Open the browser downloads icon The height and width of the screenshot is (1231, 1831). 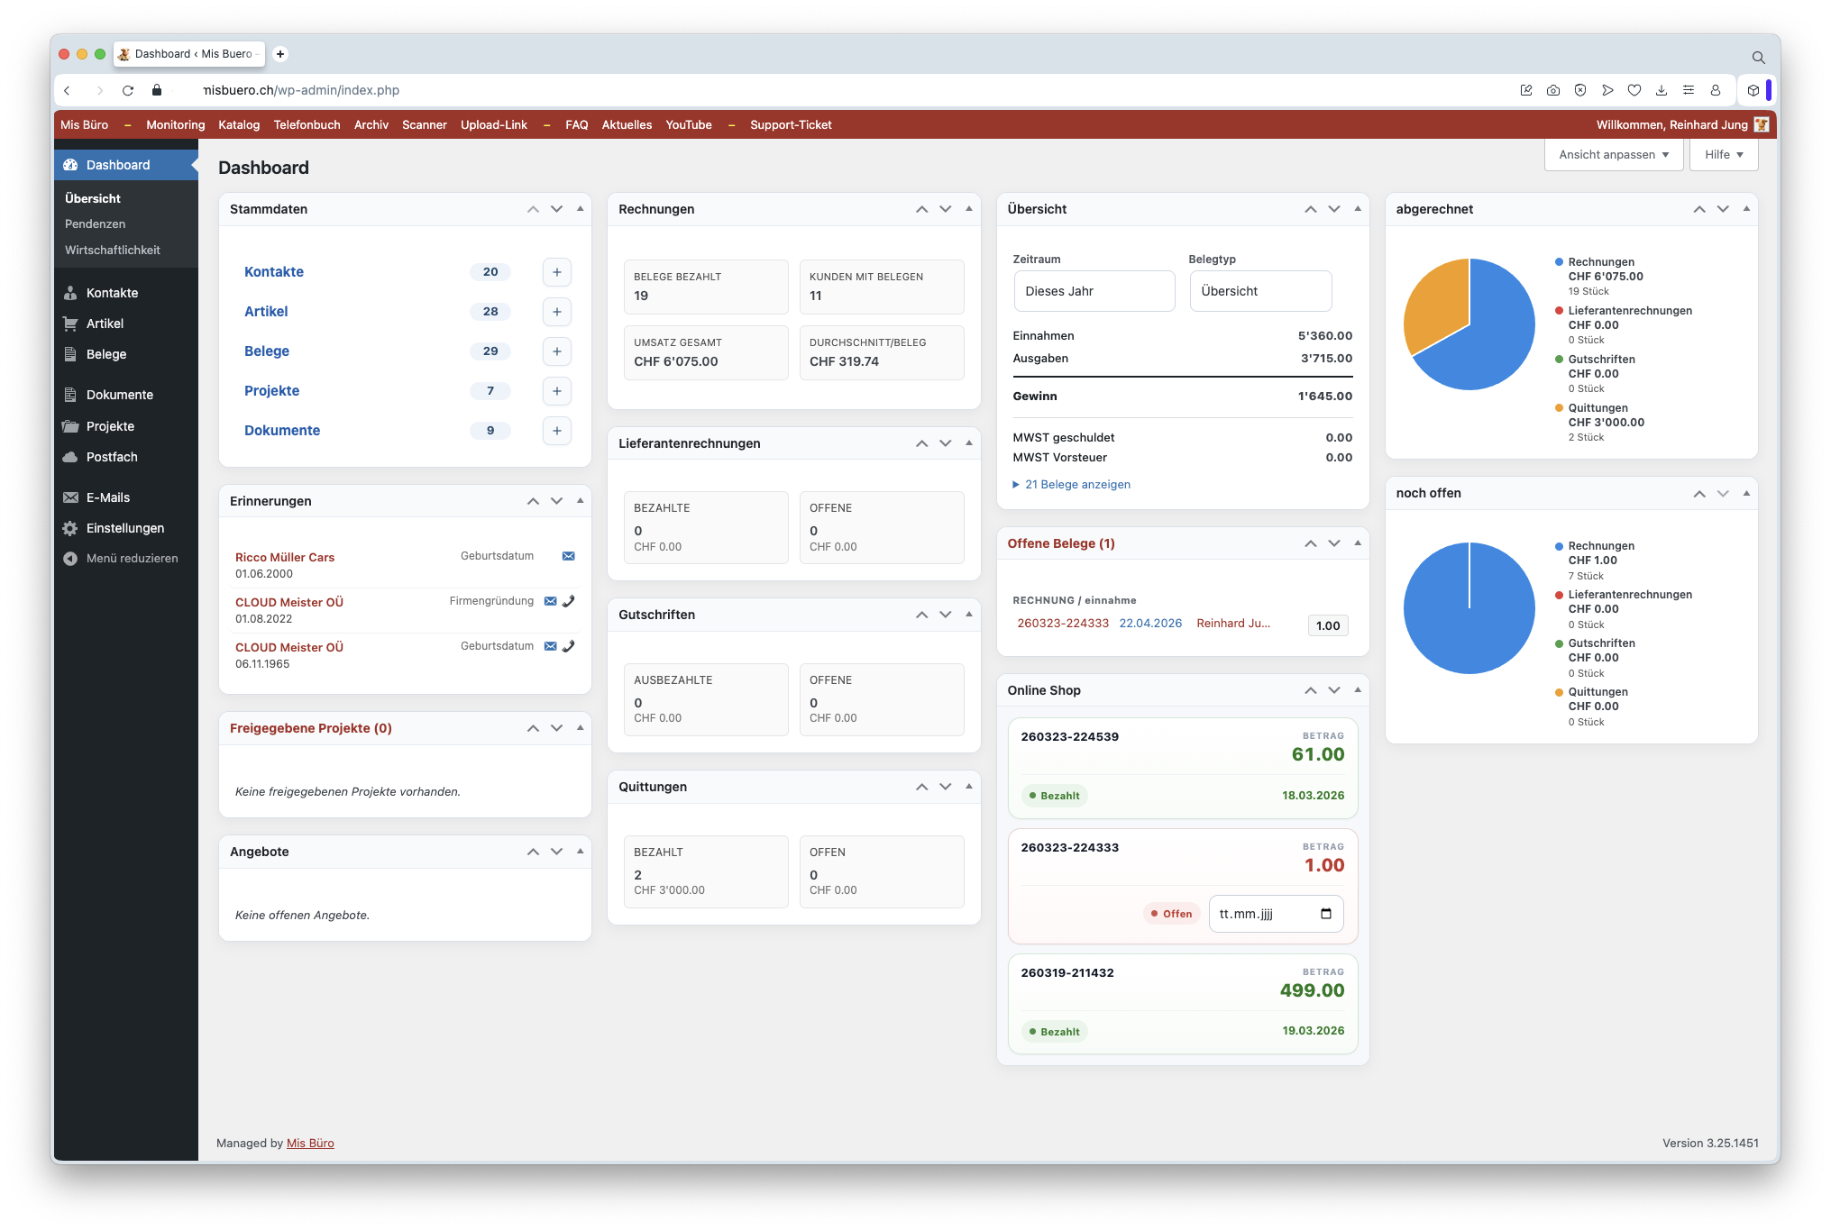click(1662, 90)
